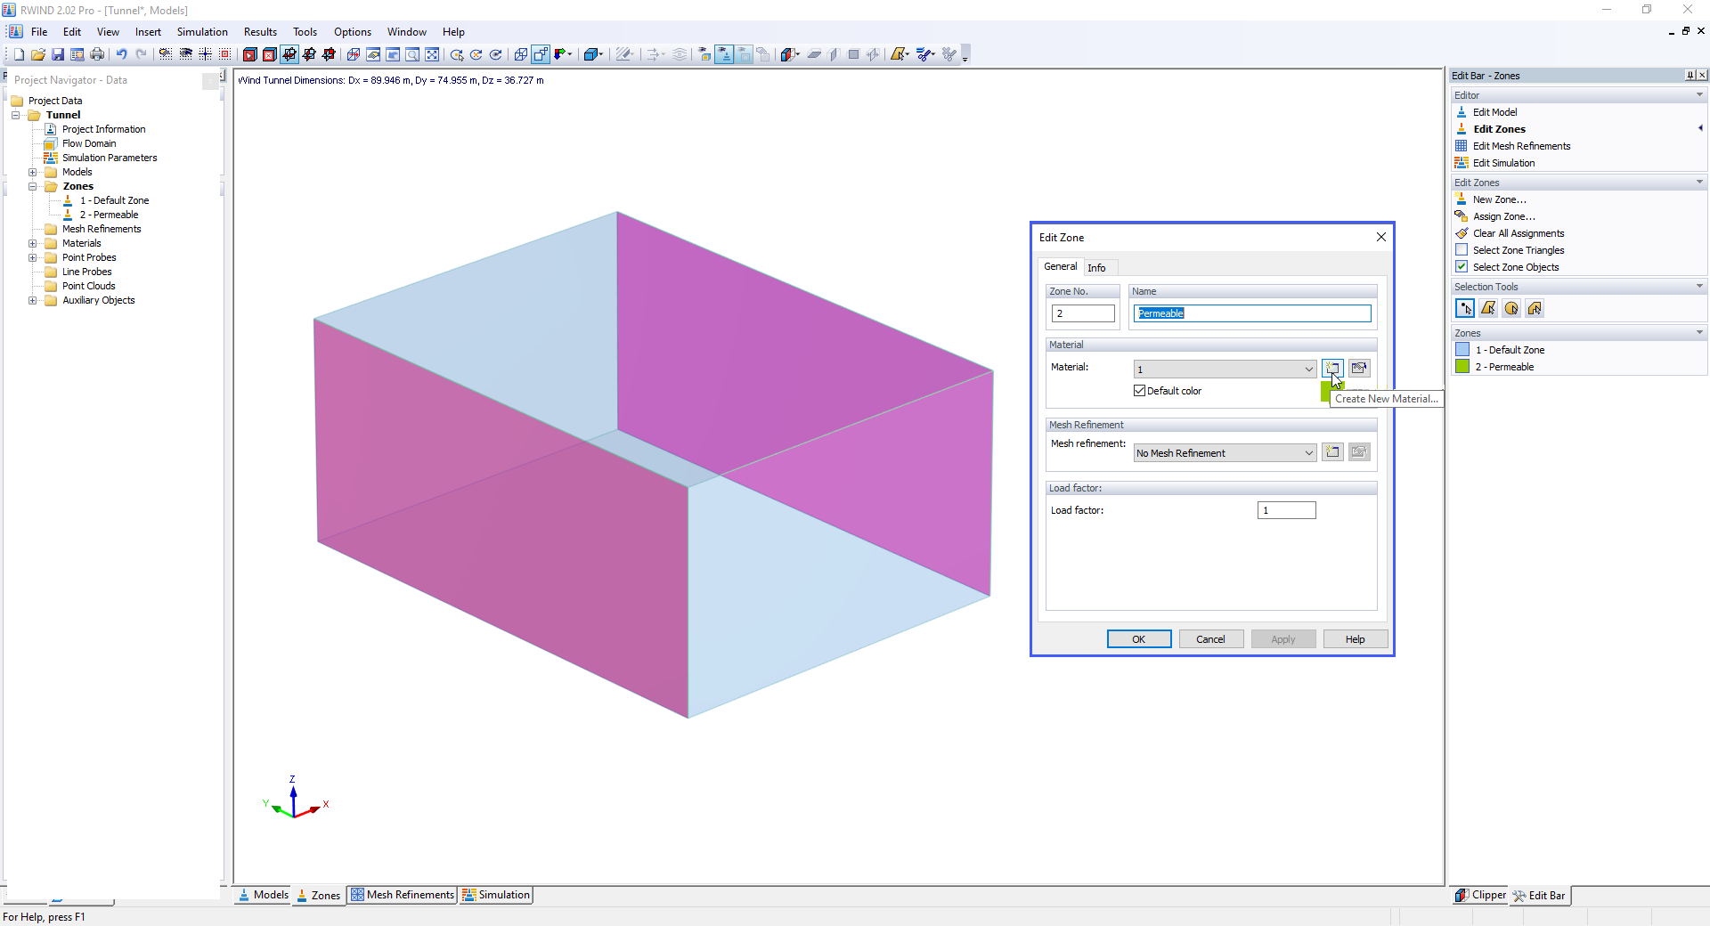Select Line Probes tree item
This screenshot has height=926, width=1710.
(x=86, y=272)
